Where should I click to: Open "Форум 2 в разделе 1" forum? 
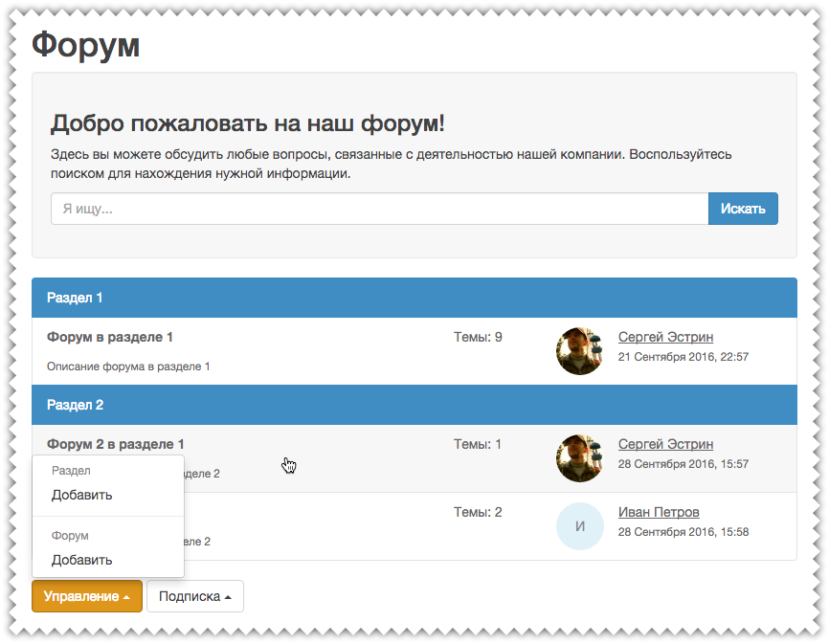(115, 444)
